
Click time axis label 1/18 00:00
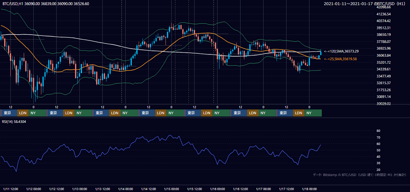[310, 189]
